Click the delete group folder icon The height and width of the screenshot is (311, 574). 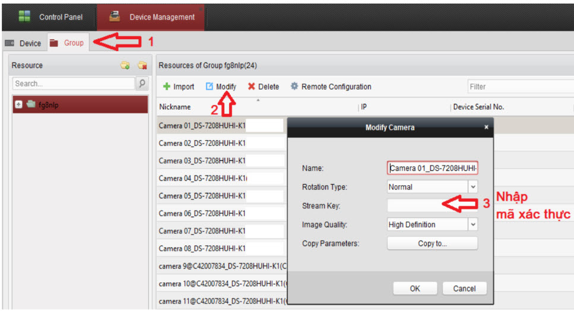(x=142, y=65)
